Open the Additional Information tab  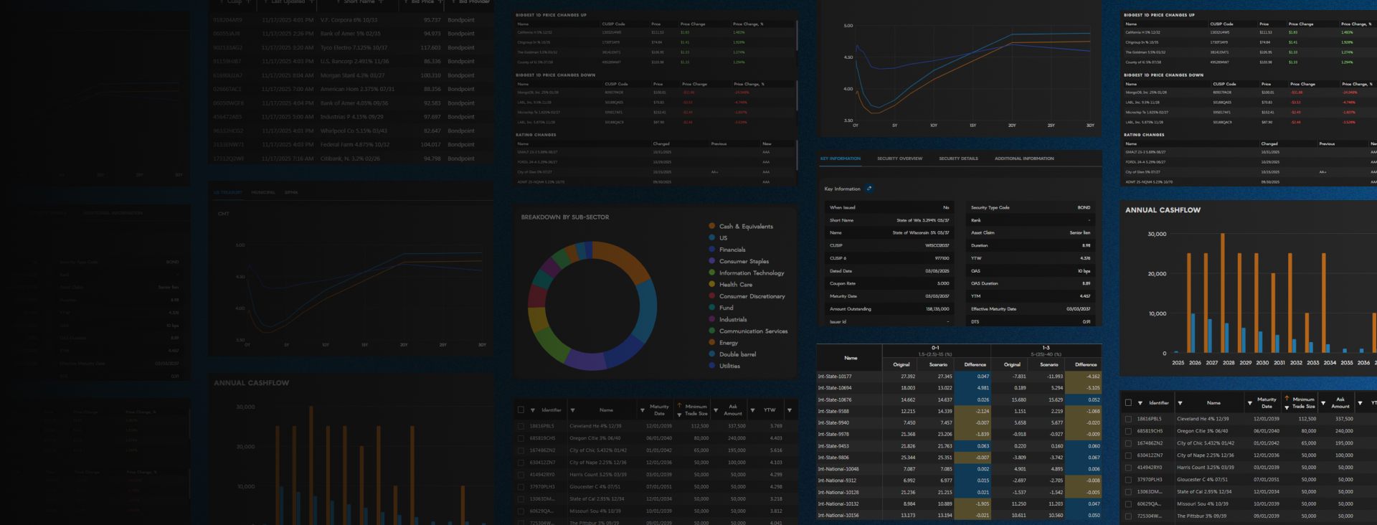pyautogui.click(x=1023, y=159)
